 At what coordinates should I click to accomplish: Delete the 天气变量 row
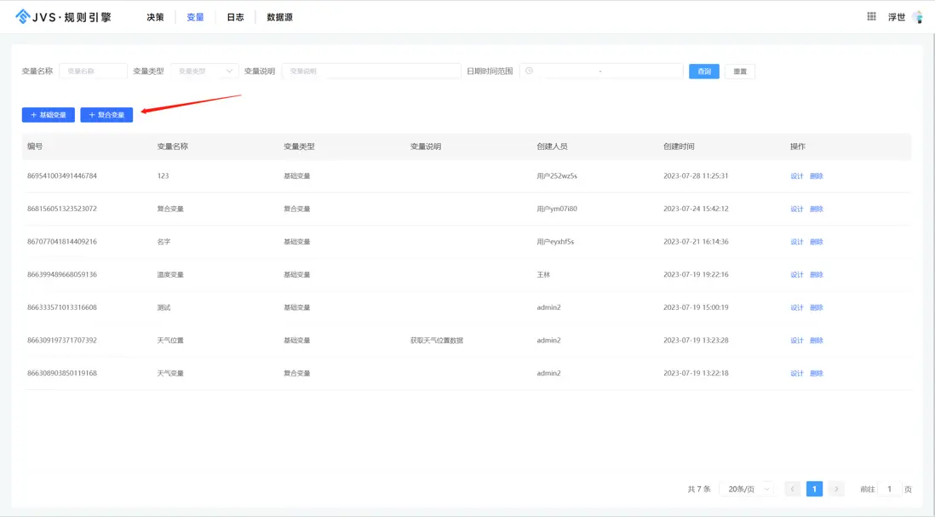[x=817, y=373]
